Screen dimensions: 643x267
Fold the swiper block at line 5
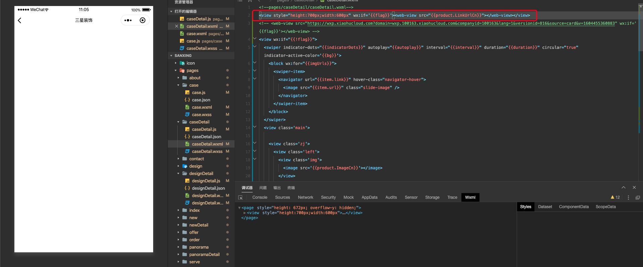tap(255, 47)
